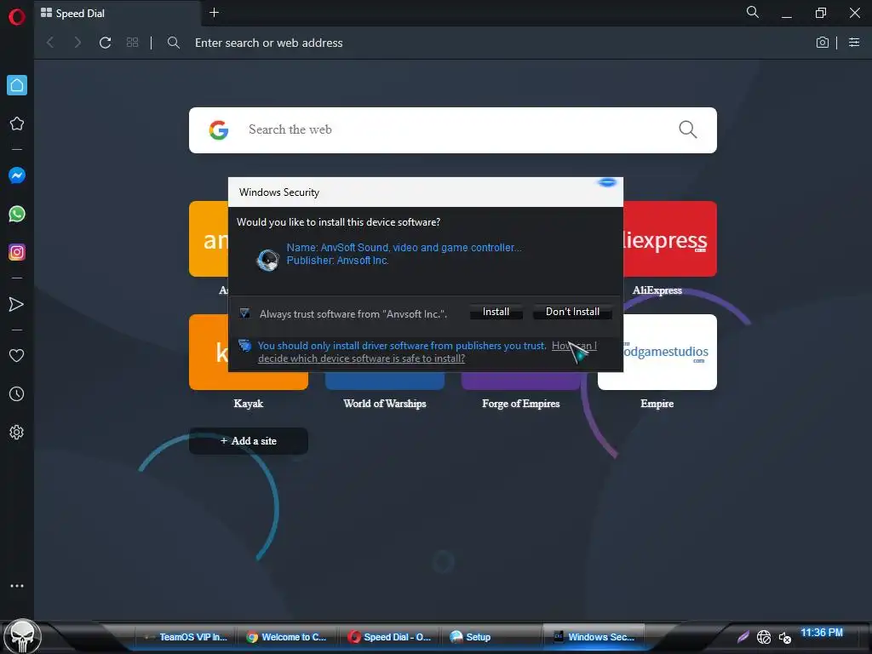Click the Search the web input box
This screenshot has width=872, height=654.
point(453,130)
